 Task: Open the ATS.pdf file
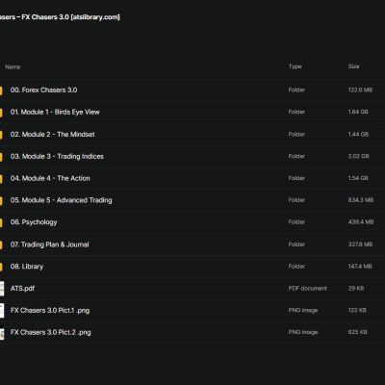[22, 289]
